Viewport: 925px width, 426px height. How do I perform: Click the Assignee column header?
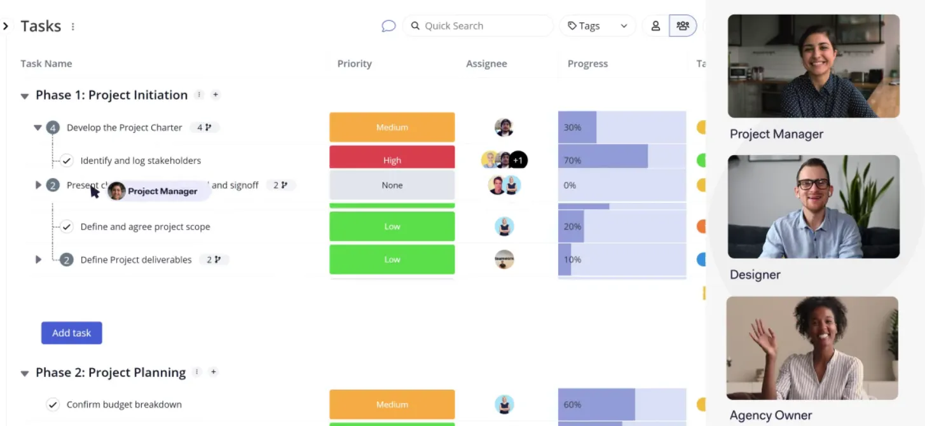tap(486, 64)
